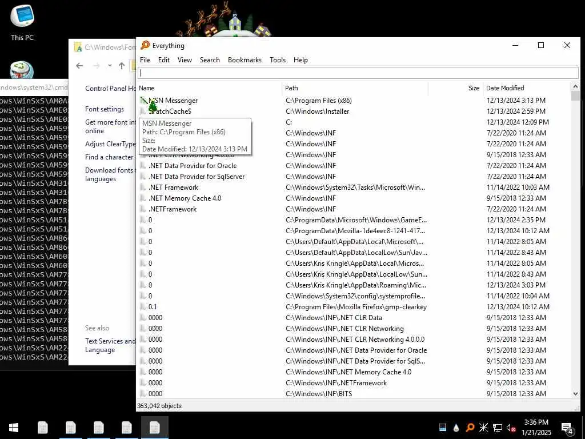585x439 pixels.
Task: Click the results vertical scrollbar thumb
Action: [x=575, y=95]
